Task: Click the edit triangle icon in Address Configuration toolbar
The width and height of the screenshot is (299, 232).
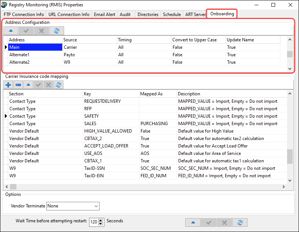Action: [x=11, y=31]
